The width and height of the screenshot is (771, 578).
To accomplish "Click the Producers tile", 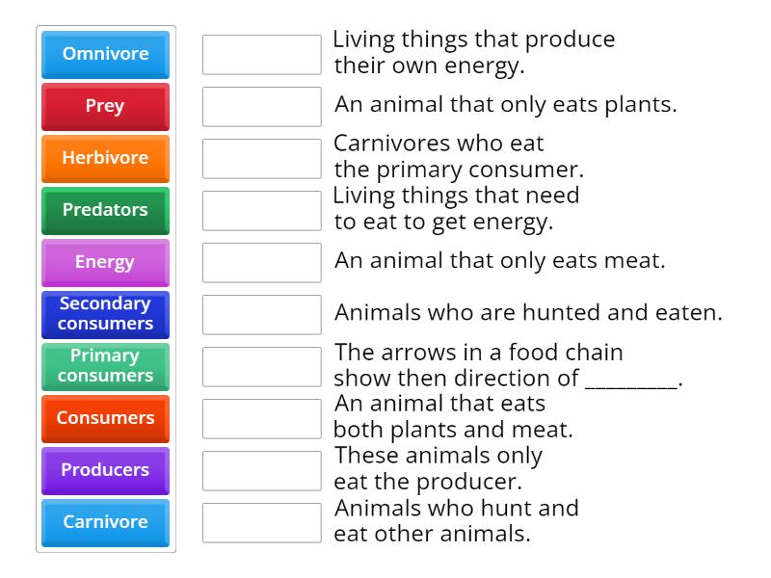I will 104,470.
